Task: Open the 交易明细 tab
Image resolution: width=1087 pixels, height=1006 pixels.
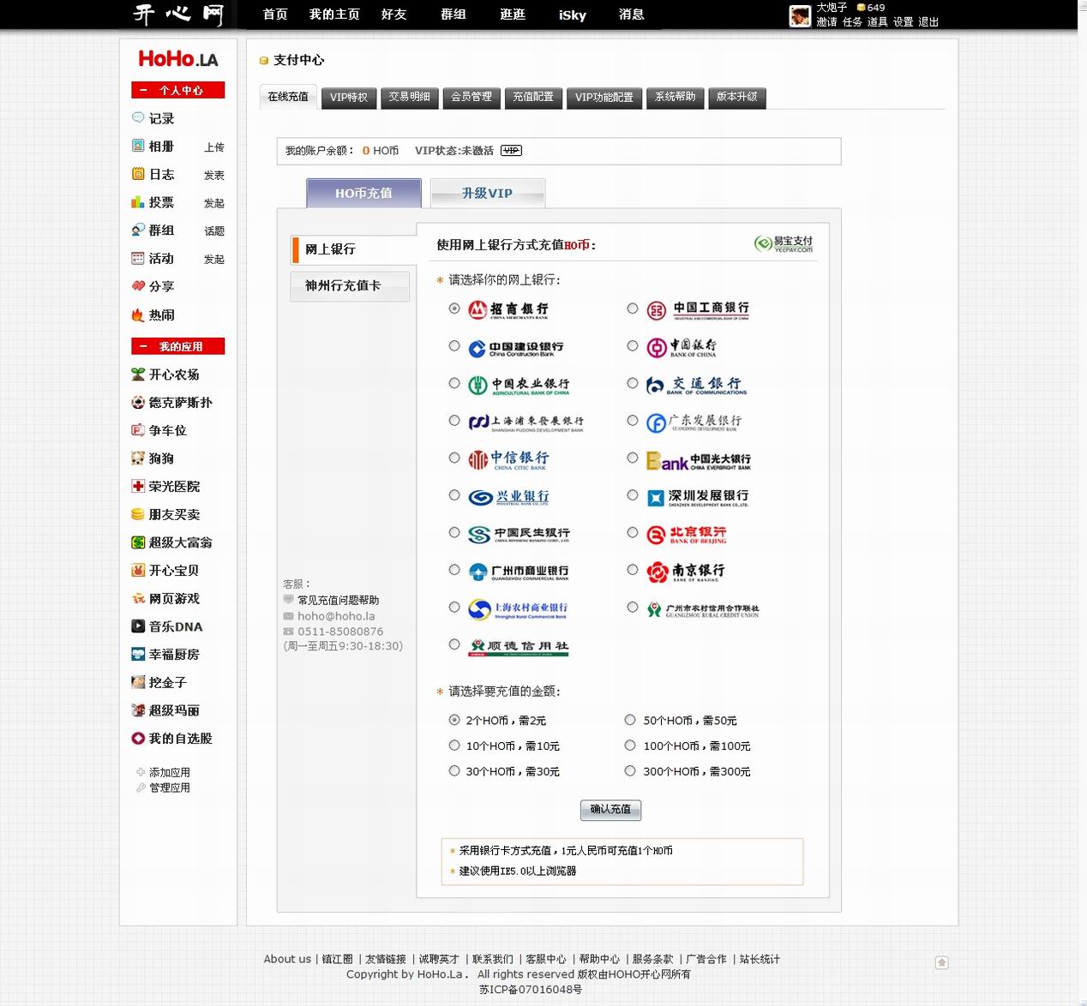Action: point(410,98)
